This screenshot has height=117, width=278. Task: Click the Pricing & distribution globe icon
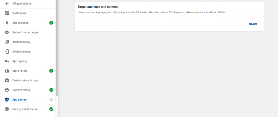(7, 109)
